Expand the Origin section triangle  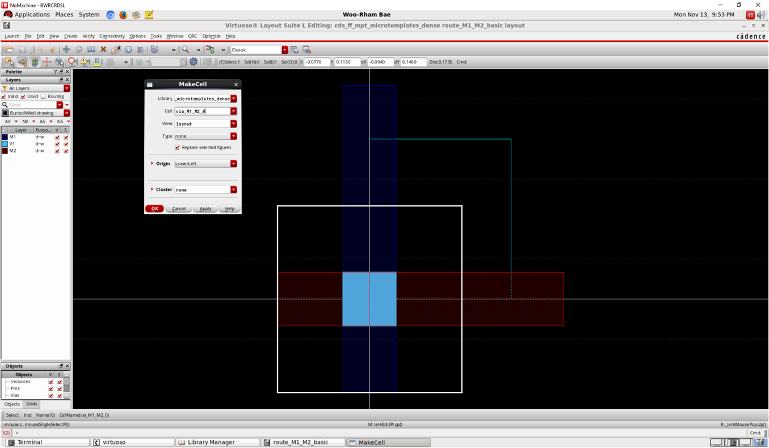(152, 163)
